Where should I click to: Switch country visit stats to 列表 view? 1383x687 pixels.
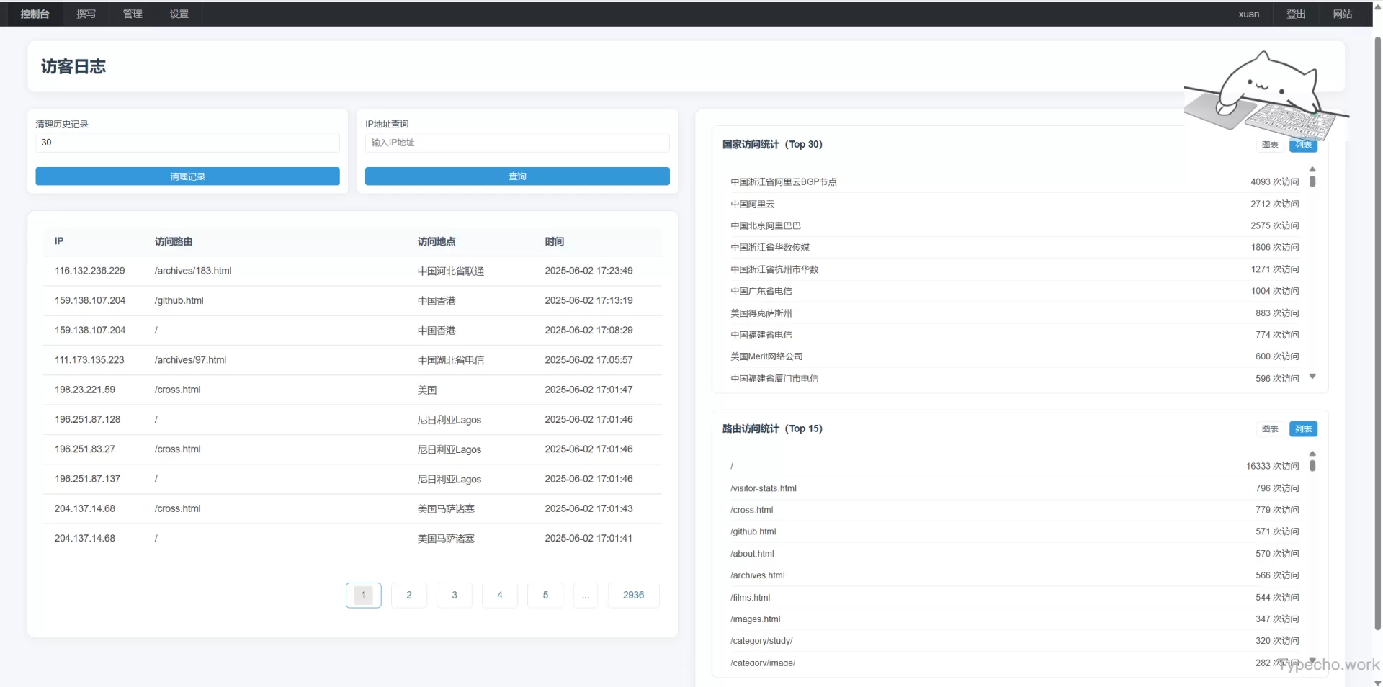pos(1303,145)
